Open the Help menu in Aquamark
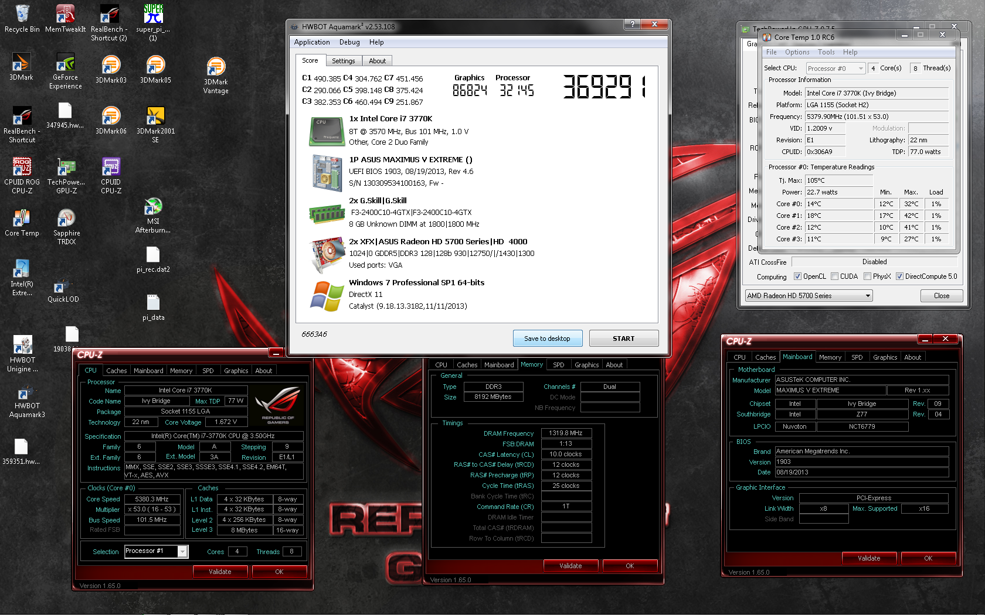 (x=376, y=42)
